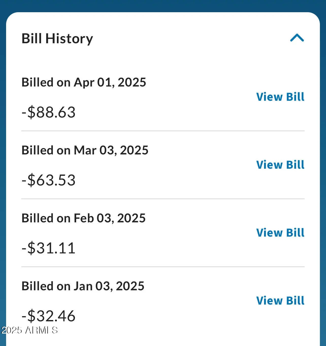Select the 'Billed on Apr 01, 2025' label

(84, 82)
